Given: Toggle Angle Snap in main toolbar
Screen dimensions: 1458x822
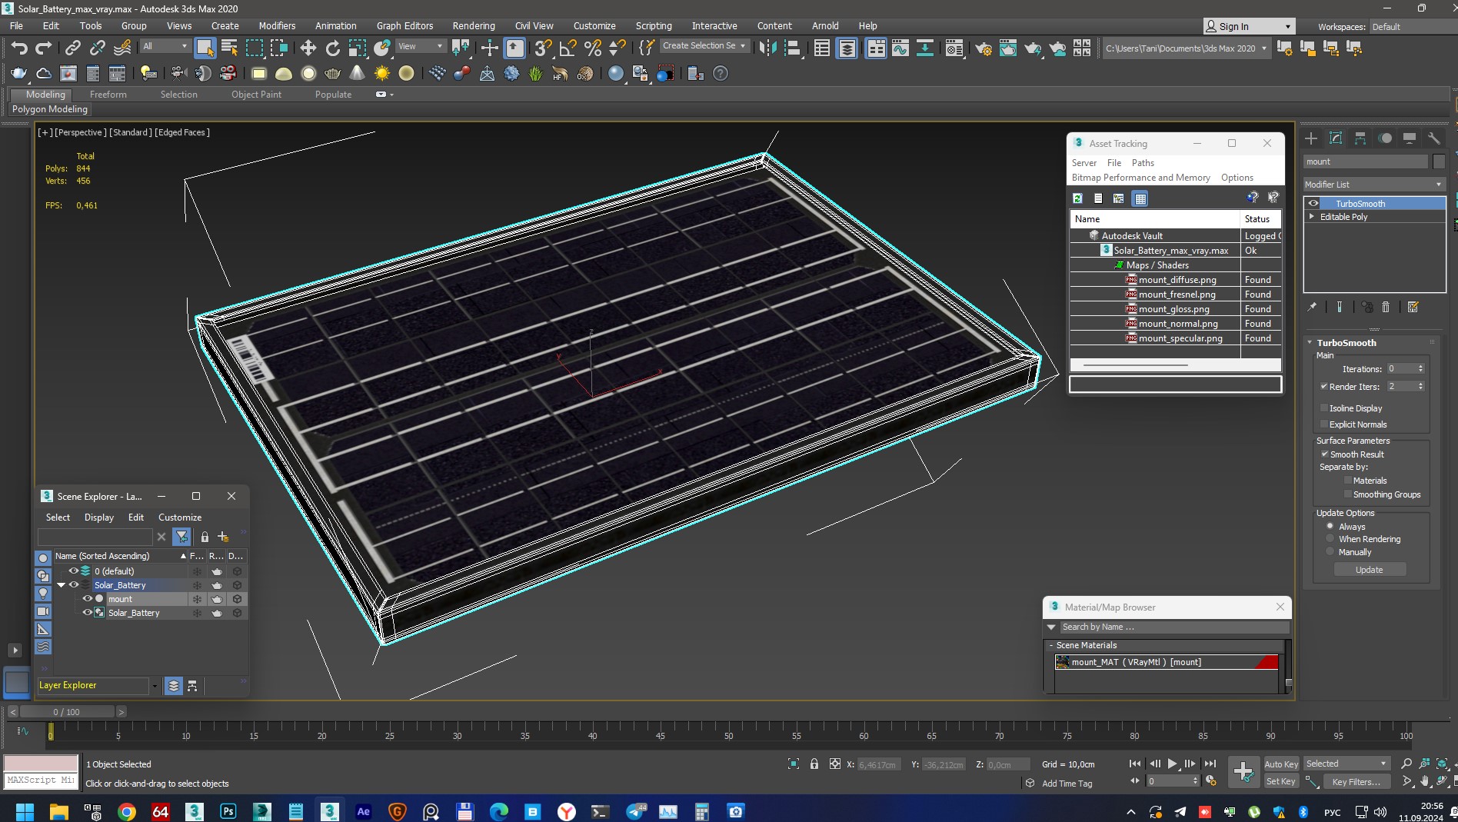Looking at the screenshot, I should (x=568, y=48).
